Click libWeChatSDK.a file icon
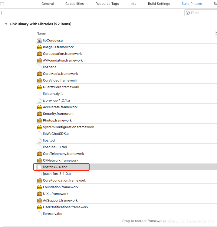 39,134
